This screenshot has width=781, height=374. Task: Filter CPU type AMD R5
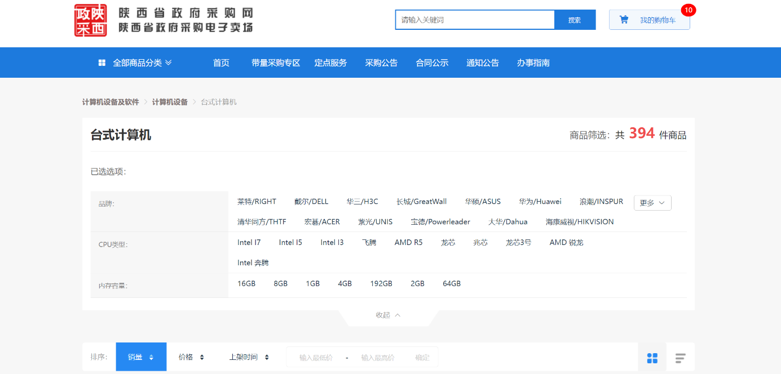point(408,243)
